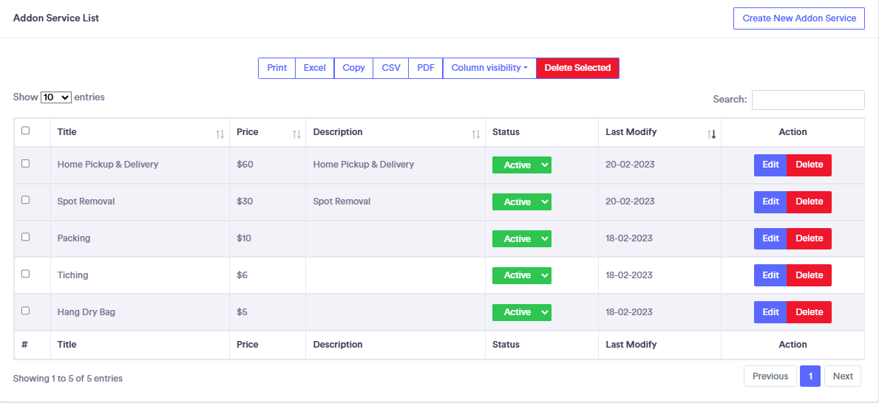Sort by Description column arrows

(476, 134)
